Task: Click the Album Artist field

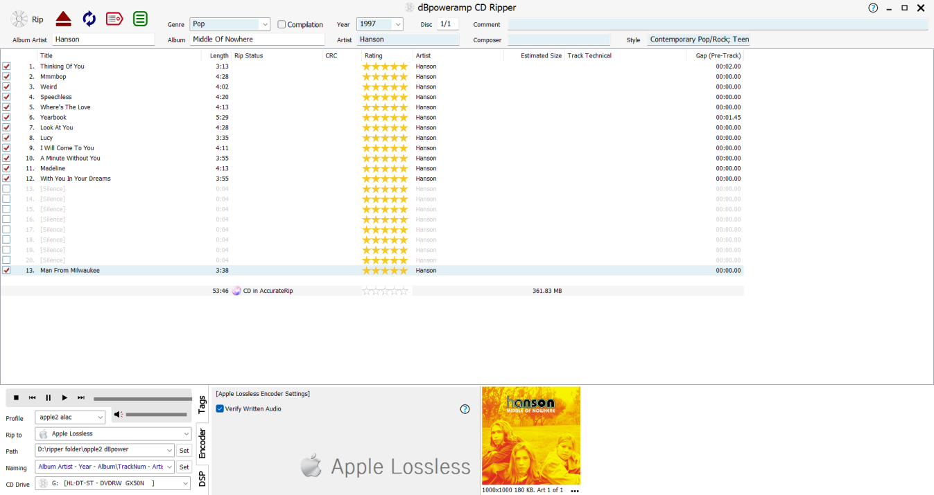Action: point(103,39)
